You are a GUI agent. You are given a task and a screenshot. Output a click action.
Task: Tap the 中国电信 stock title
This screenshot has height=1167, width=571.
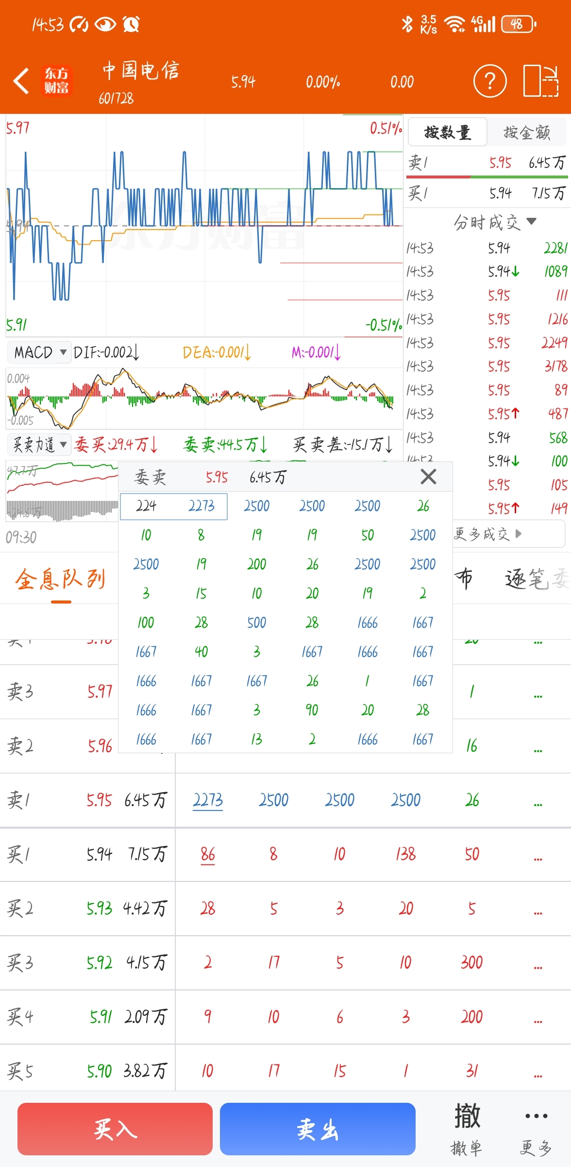[x=141, y=71]
